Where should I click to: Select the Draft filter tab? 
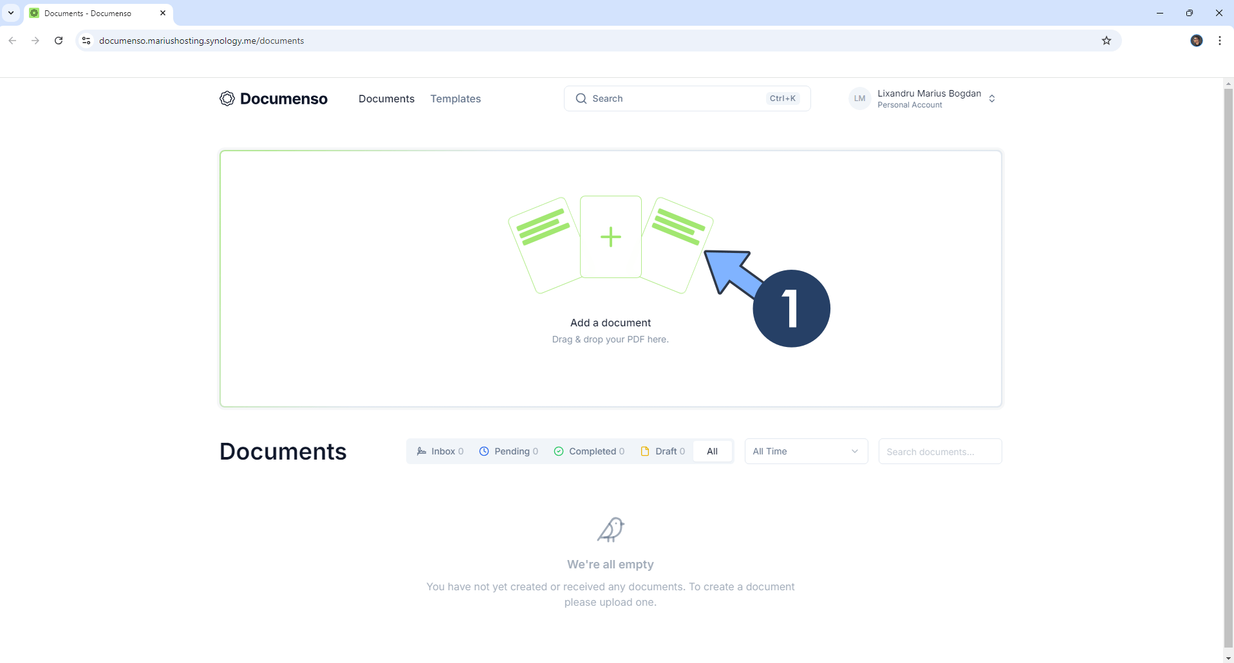[663, 451]
